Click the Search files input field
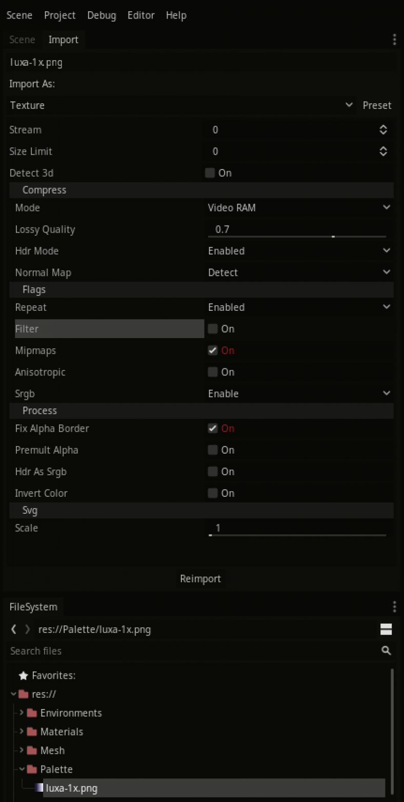 [154, 650]
